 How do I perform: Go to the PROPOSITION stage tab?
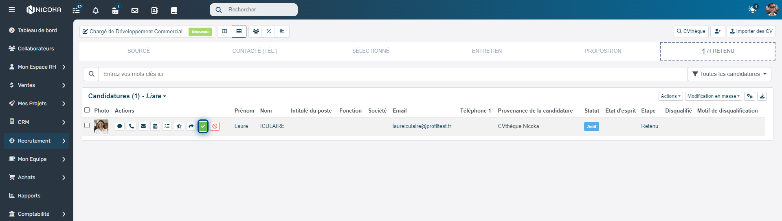603,51
